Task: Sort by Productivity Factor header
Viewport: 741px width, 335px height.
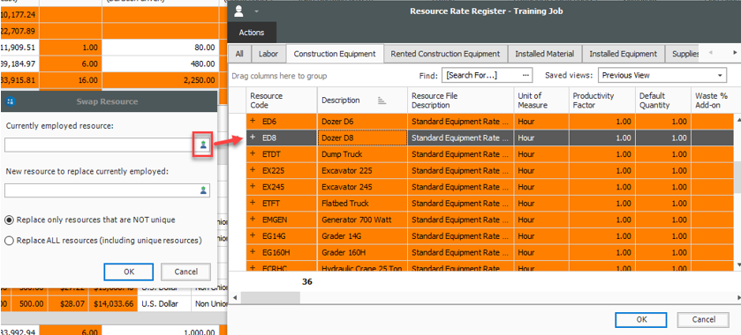Action: [x=602, y=100]
